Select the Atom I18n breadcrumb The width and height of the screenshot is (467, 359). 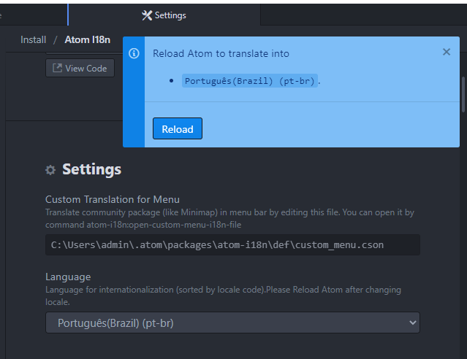87,39
